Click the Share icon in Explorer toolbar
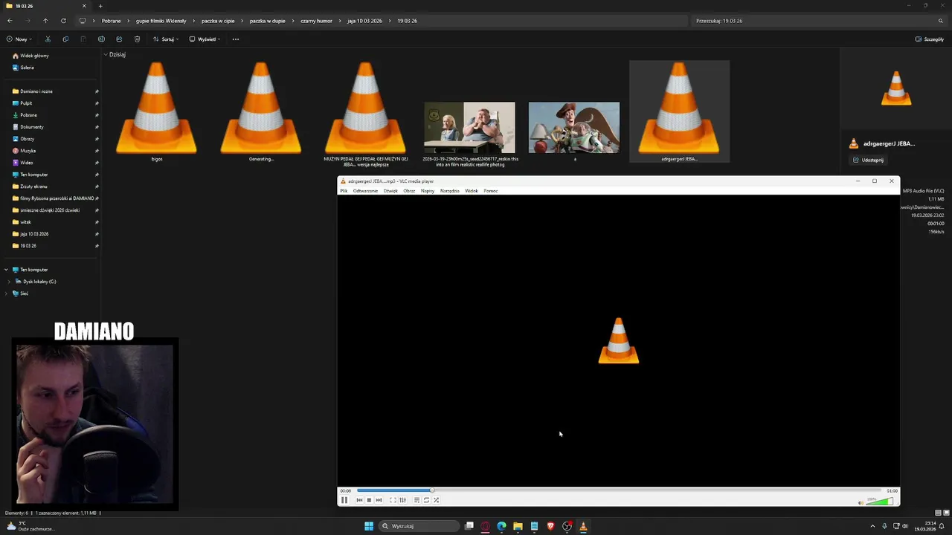 119,39
